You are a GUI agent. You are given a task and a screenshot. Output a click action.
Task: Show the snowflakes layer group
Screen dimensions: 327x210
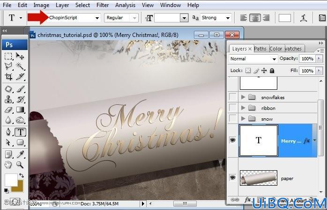click(233, 97)
